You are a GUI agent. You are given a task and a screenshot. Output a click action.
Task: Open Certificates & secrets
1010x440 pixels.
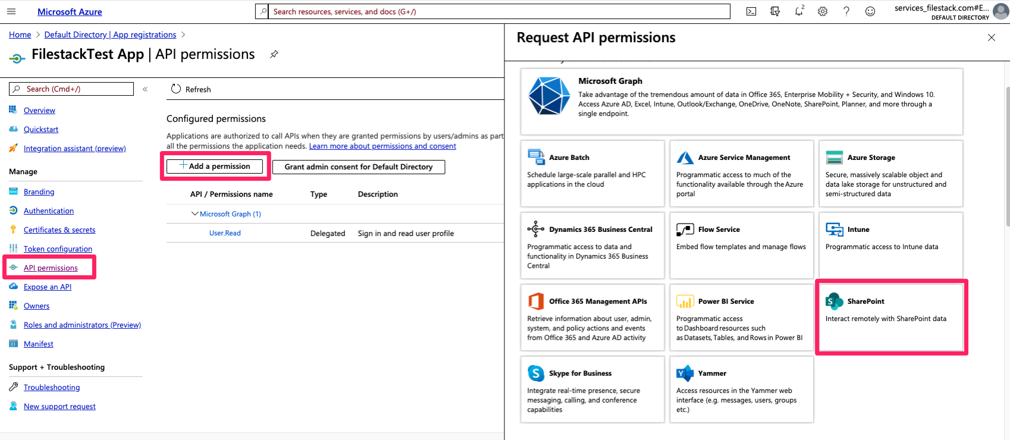pos(59,230)
